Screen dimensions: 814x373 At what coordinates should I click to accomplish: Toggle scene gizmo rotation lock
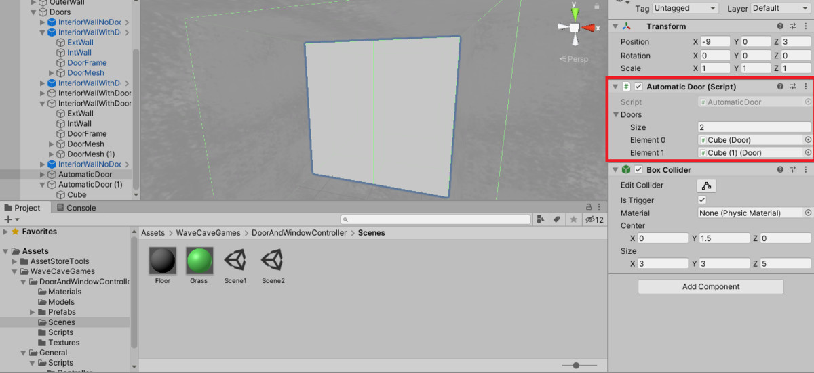click(x=597, y=6)
